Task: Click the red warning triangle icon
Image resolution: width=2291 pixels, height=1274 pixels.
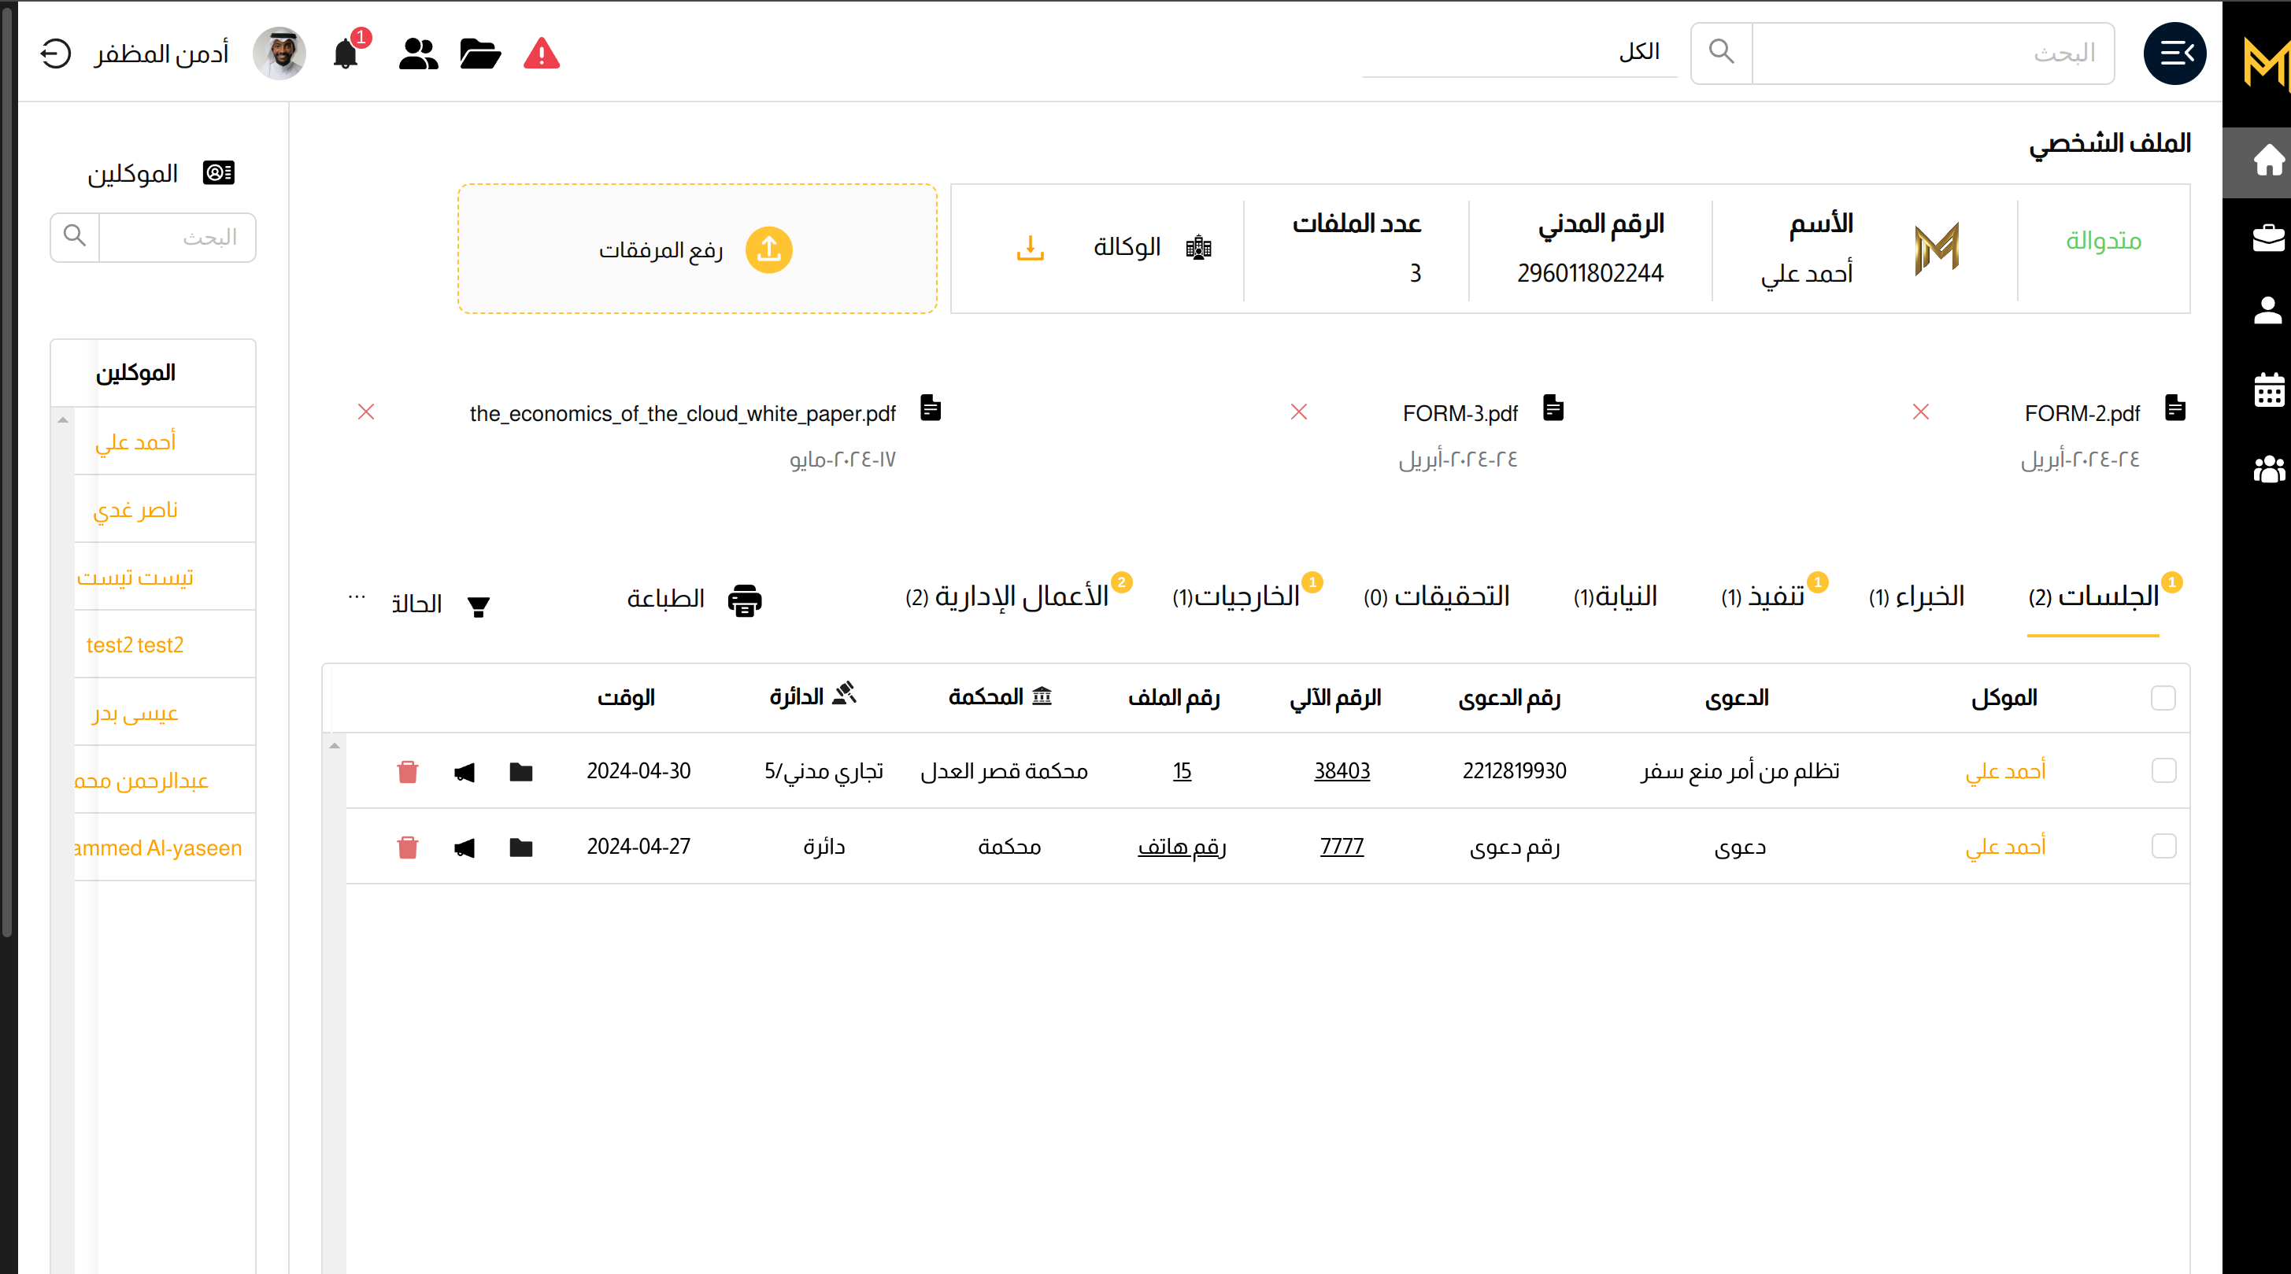Action: coord(541,54)
